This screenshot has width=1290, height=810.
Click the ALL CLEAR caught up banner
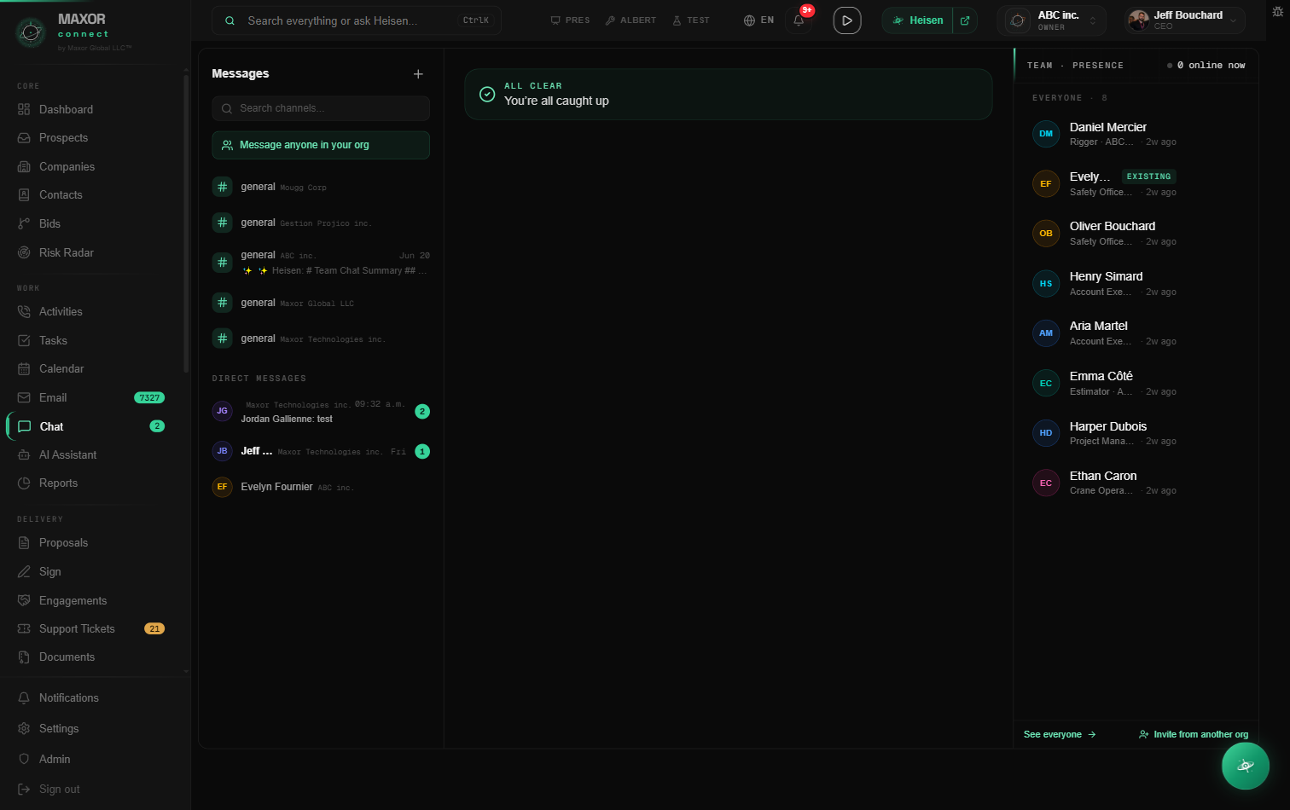pos(728,94)
